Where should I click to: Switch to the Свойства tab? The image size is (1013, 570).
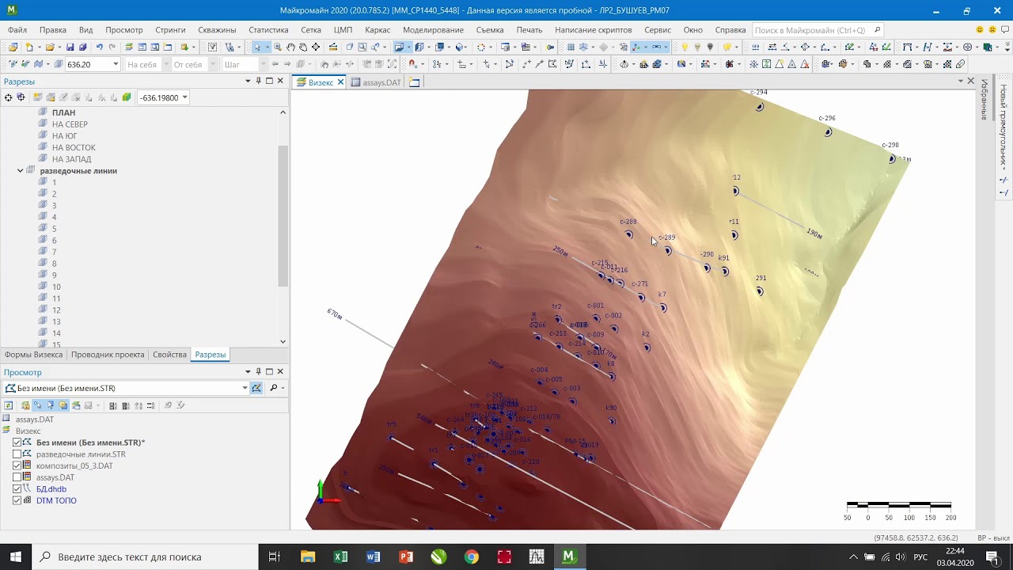[169, 355]
